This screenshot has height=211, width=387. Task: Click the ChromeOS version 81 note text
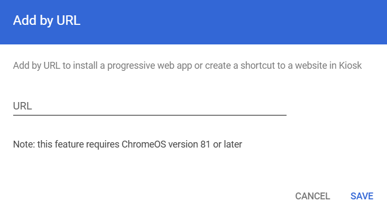click(127, 144)
